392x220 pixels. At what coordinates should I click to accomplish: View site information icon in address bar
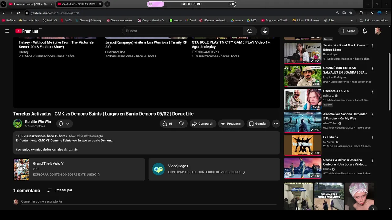tap(27, 13)
